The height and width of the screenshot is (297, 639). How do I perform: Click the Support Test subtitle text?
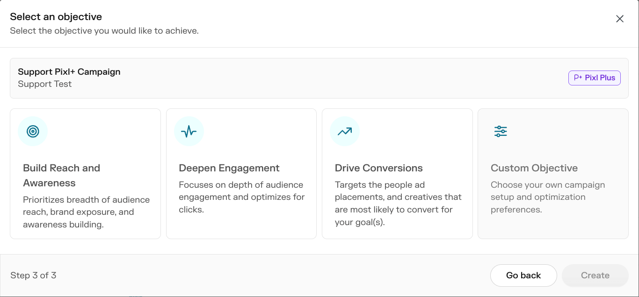point(45,84)
